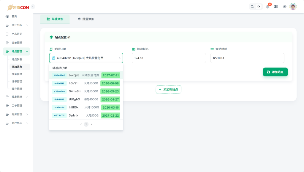Click the settings gear icon in header
304x172 pixels.
tap(284, 7)
